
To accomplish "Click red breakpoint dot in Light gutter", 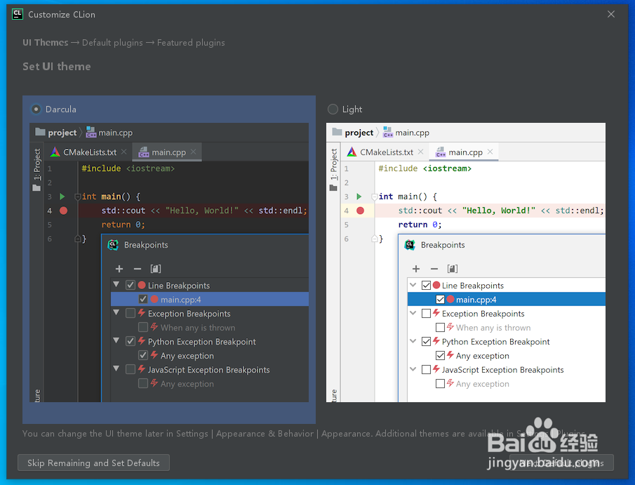I will (x=361, y=211).
